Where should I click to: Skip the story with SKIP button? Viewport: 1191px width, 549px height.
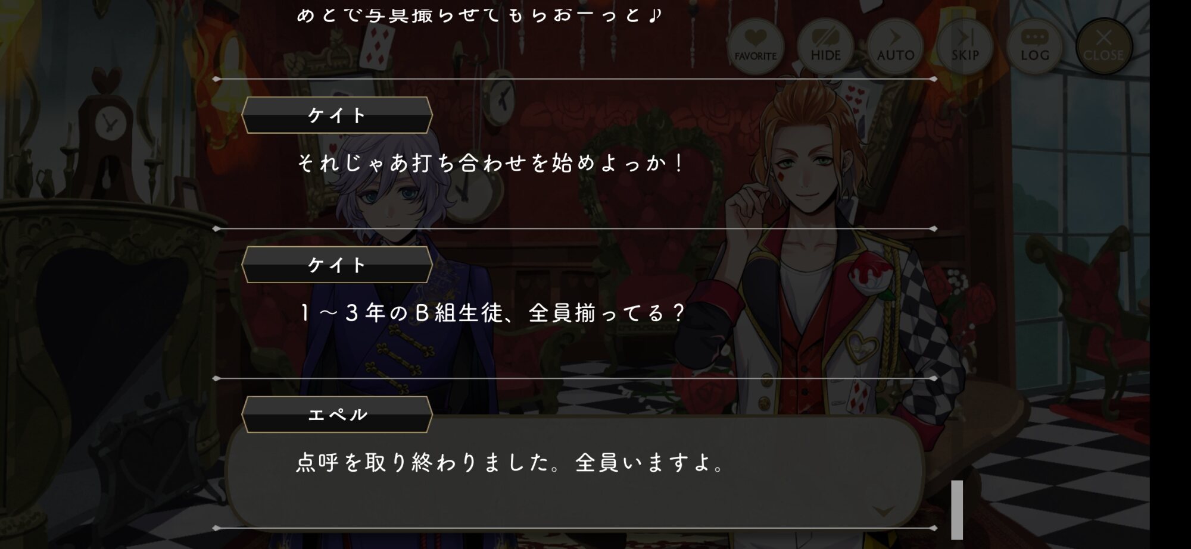click(x=965, y=46)
